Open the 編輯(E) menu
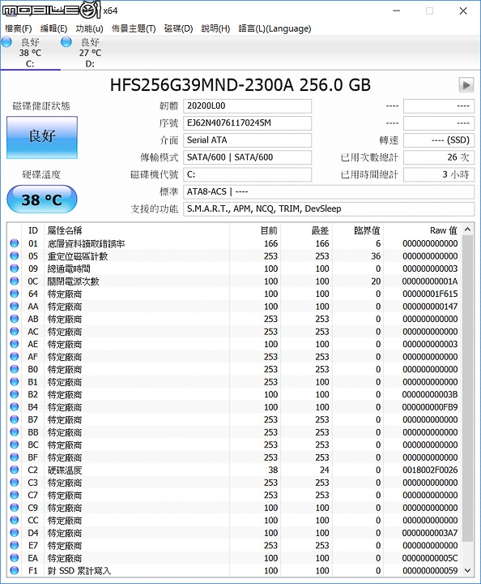This screenshot has width=481, height=584. 53,28
